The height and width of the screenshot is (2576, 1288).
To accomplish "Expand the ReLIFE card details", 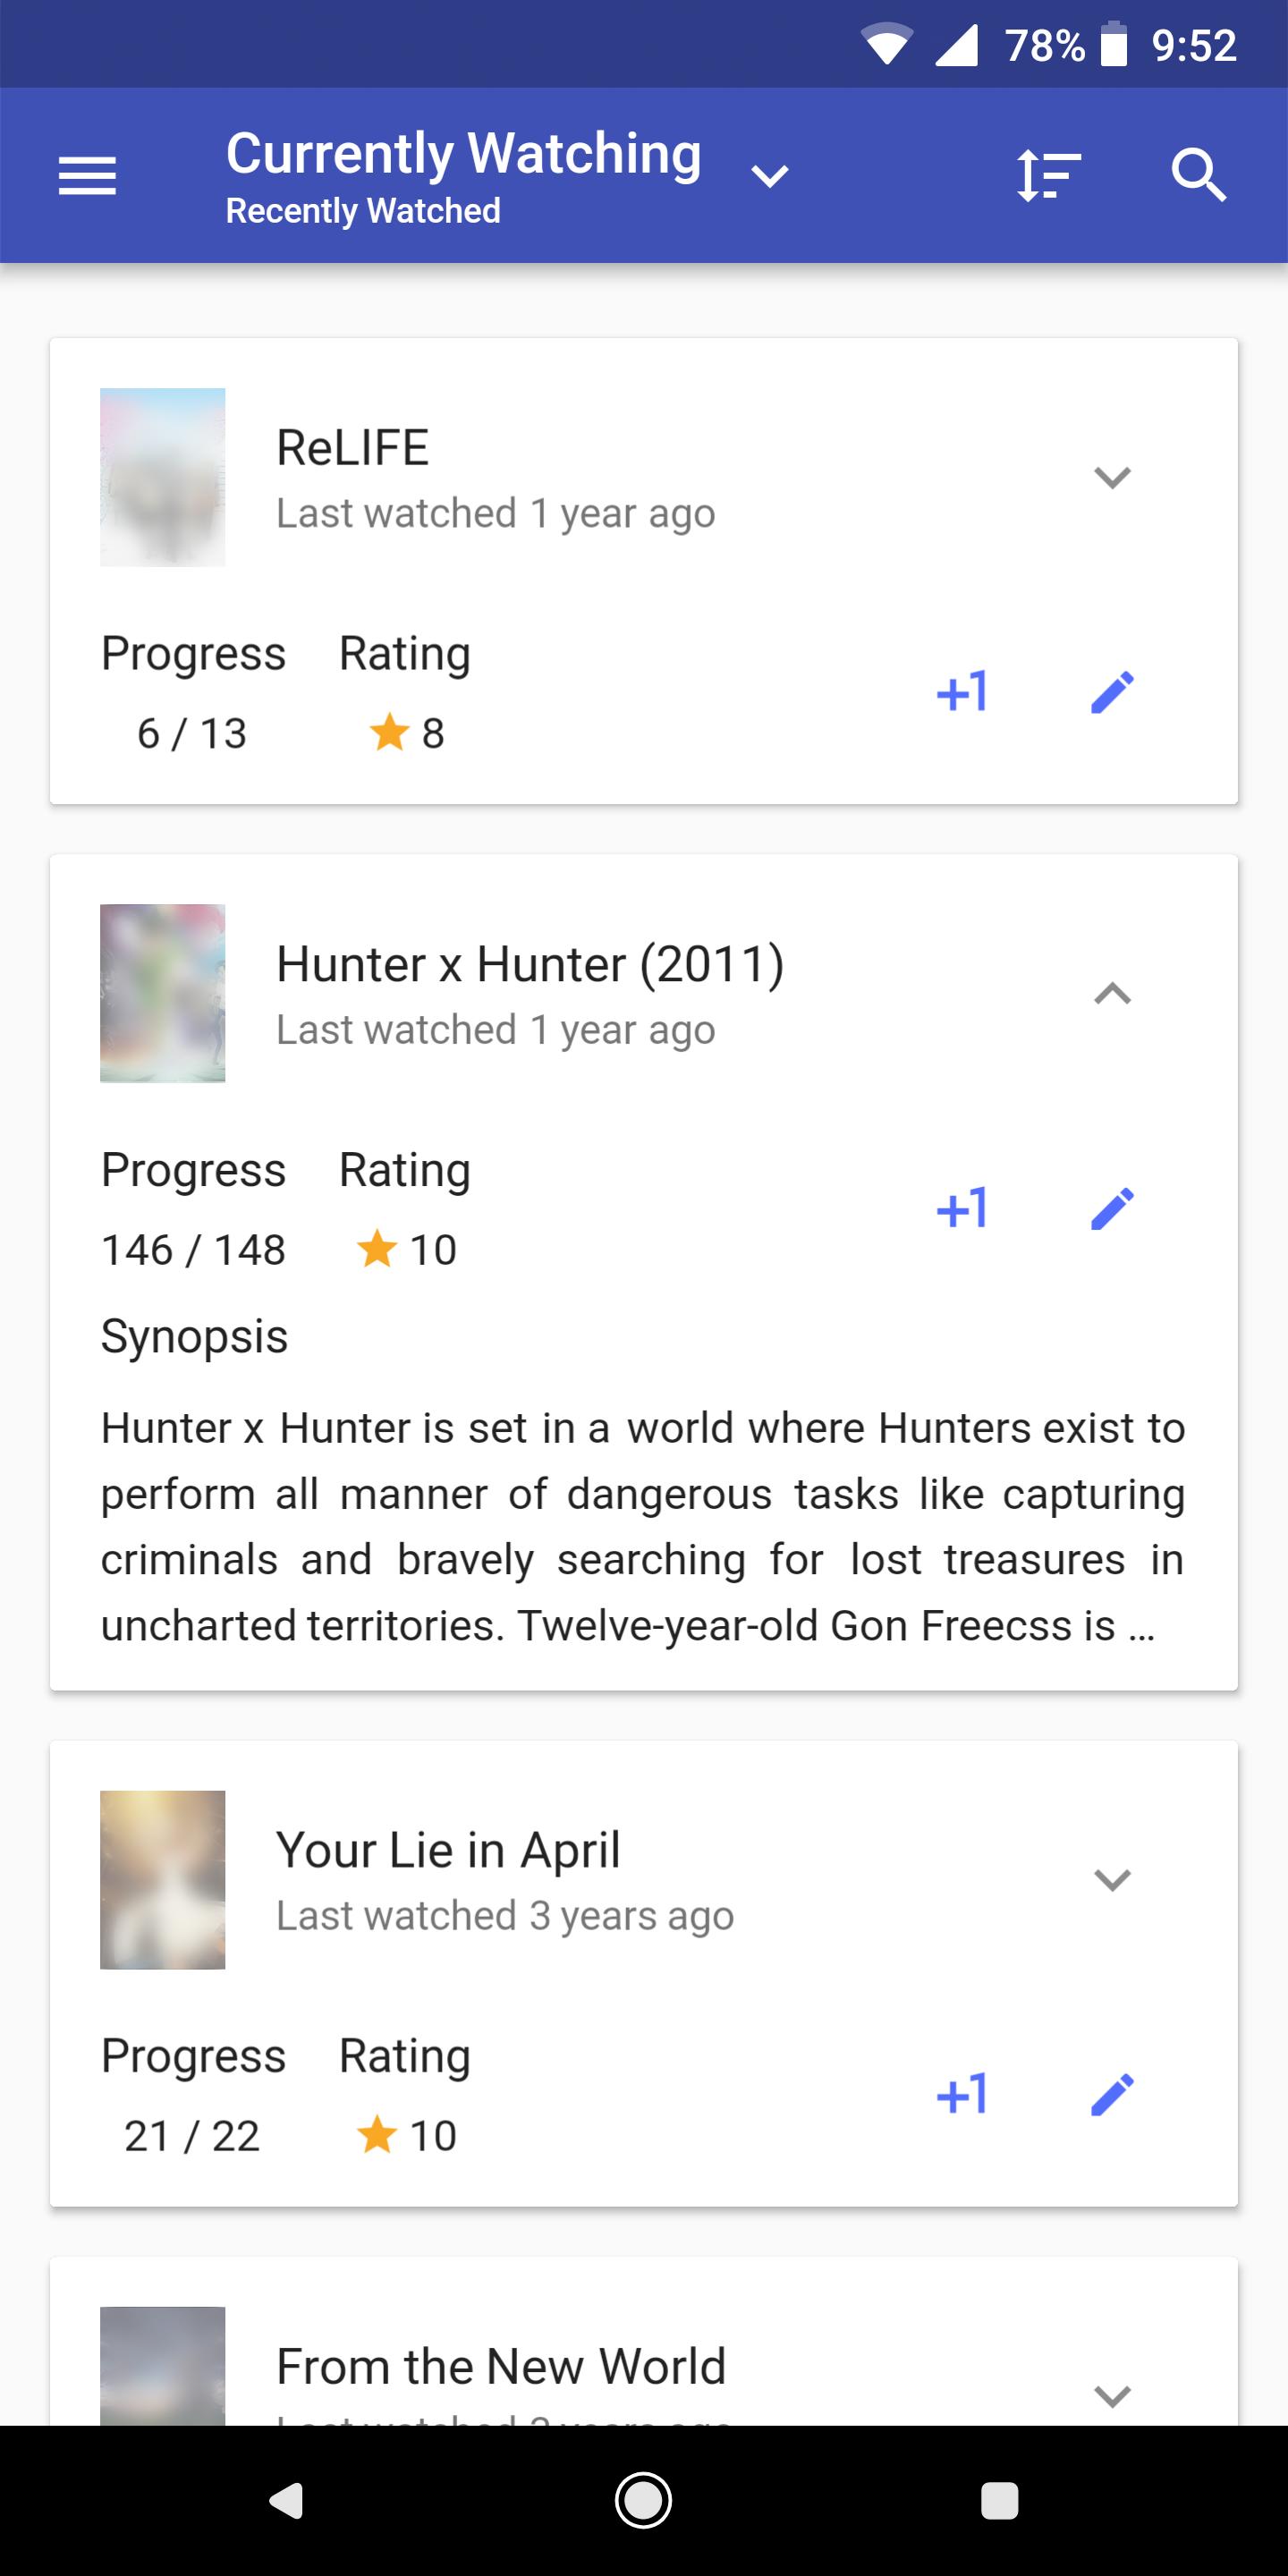I will [1112, 477].
